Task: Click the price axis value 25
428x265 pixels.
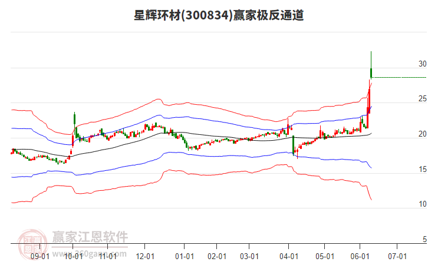Action: pyautogui.click(x=422, y=99)
